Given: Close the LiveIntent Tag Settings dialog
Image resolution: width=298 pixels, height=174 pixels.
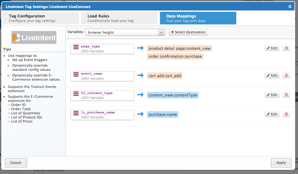Looking at the screenshot, I should click(x=290, y=6).
